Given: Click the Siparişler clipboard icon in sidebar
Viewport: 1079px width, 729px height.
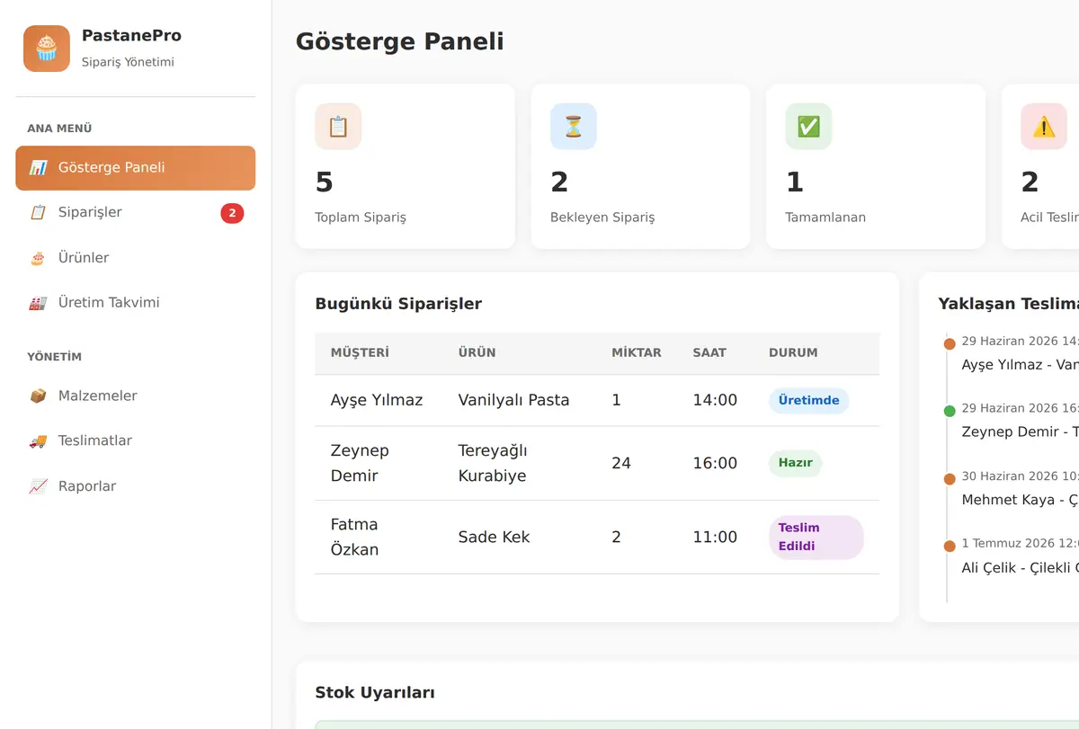Looking at the screenshot, I should [38, 213].
